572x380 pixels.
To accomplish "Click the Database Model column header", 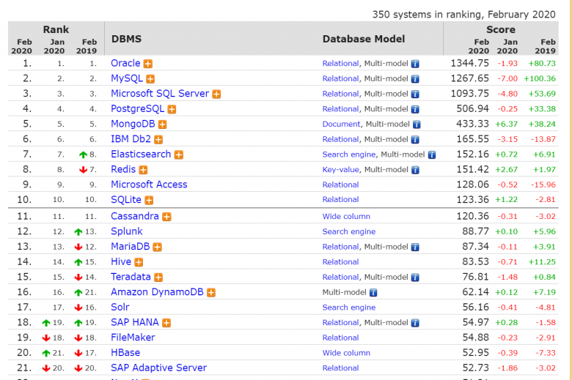I will pyautogui.click(x=364, y=39).
